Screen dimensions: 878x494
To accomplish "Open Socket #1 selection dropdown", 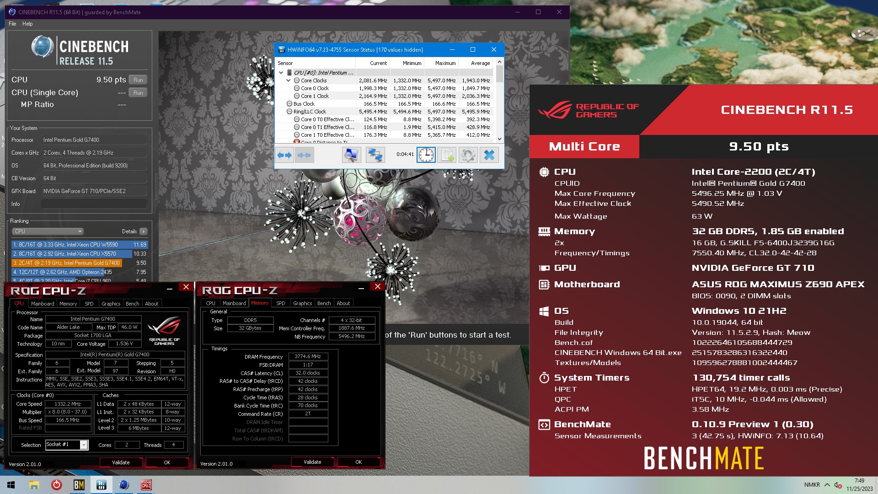I will pyautogui.click(x=67, y=445).
